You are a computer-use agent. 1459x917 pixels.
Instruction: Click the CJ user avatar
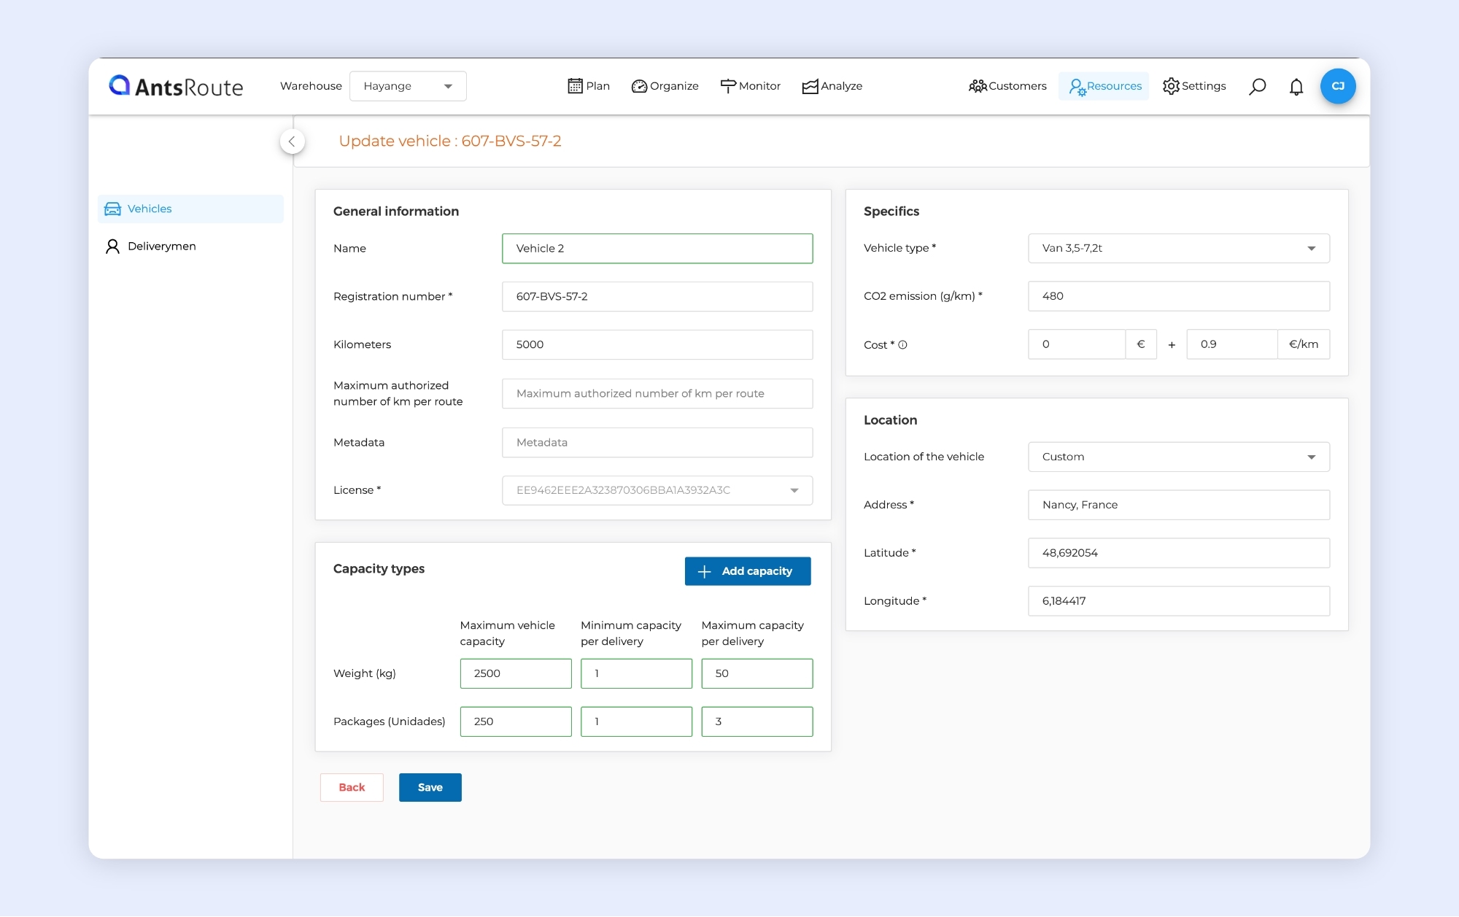[x=1338, y=86]
